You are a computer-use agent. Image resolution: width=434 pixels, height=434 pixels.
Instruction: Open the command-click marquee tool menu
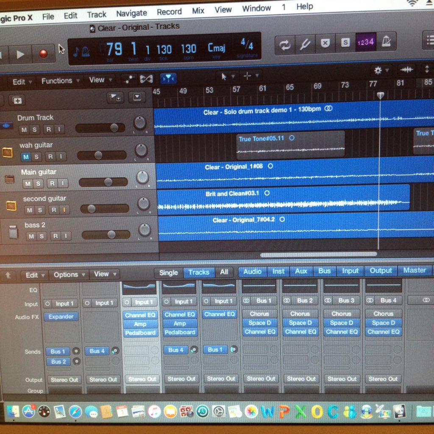tap(251, 75)
